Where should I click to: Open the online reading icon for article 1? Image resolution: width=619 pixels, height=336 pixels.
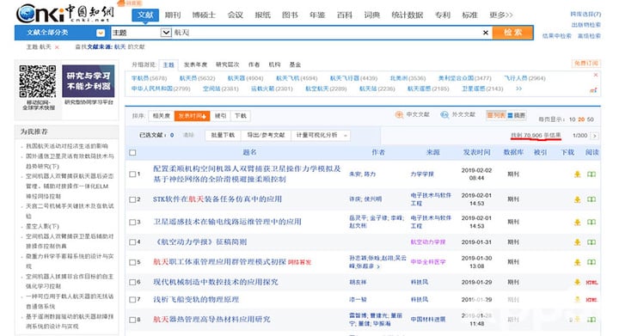[x=591, y=174]
